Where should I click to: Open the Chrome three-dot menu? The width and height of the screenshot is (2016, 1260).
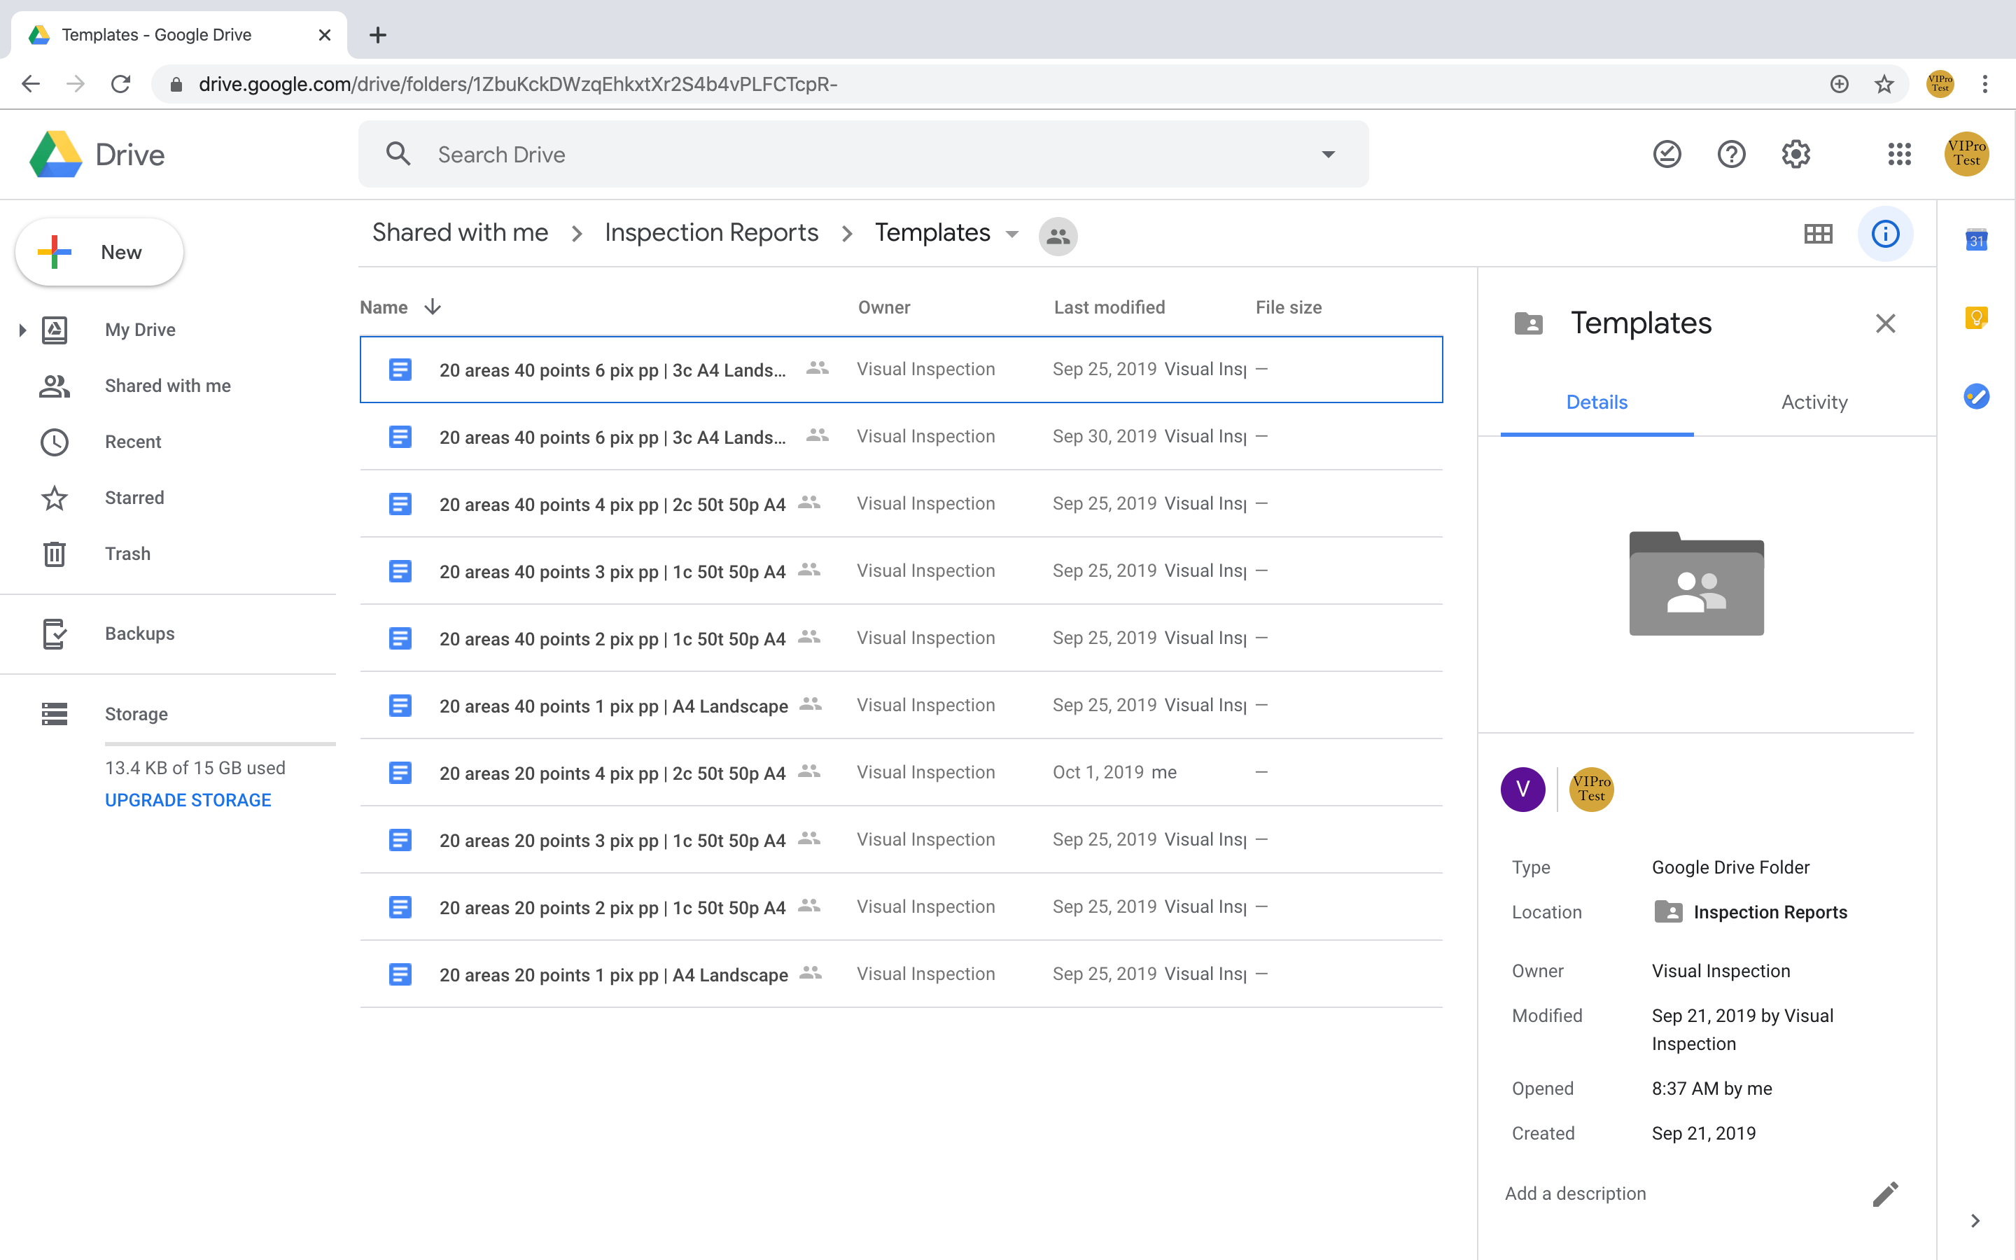1985,84
